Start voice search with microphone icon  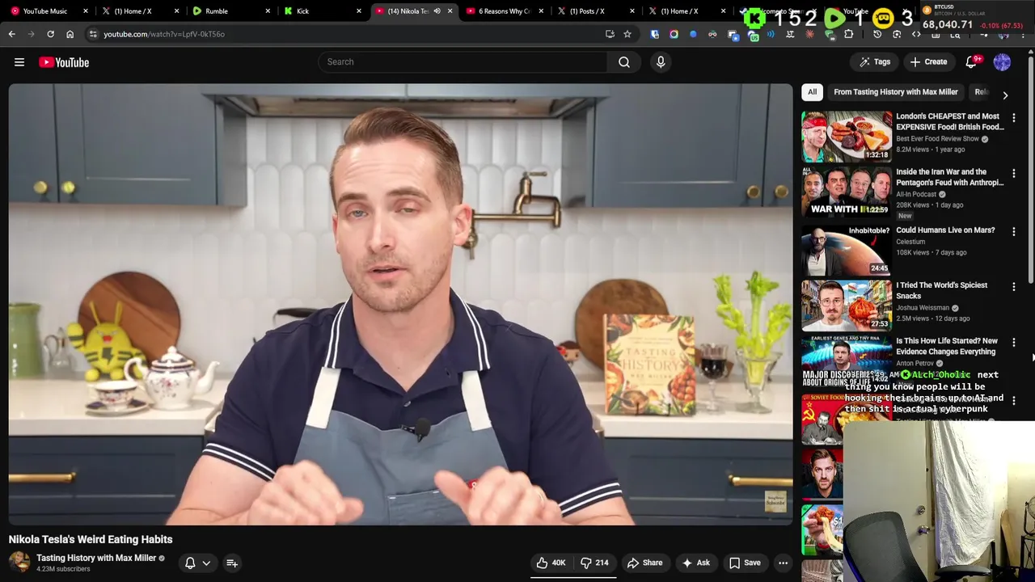pos(661,62)
